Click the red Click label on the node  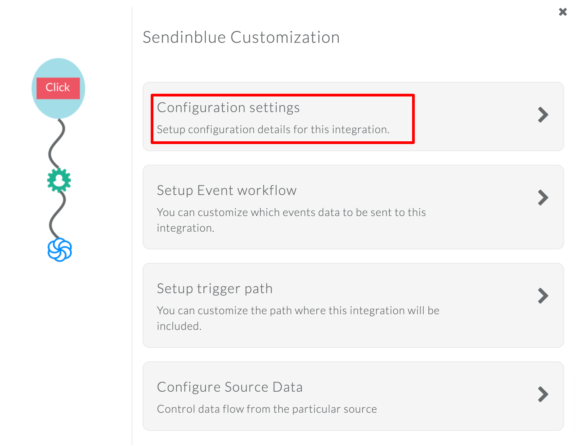point(58,87)
